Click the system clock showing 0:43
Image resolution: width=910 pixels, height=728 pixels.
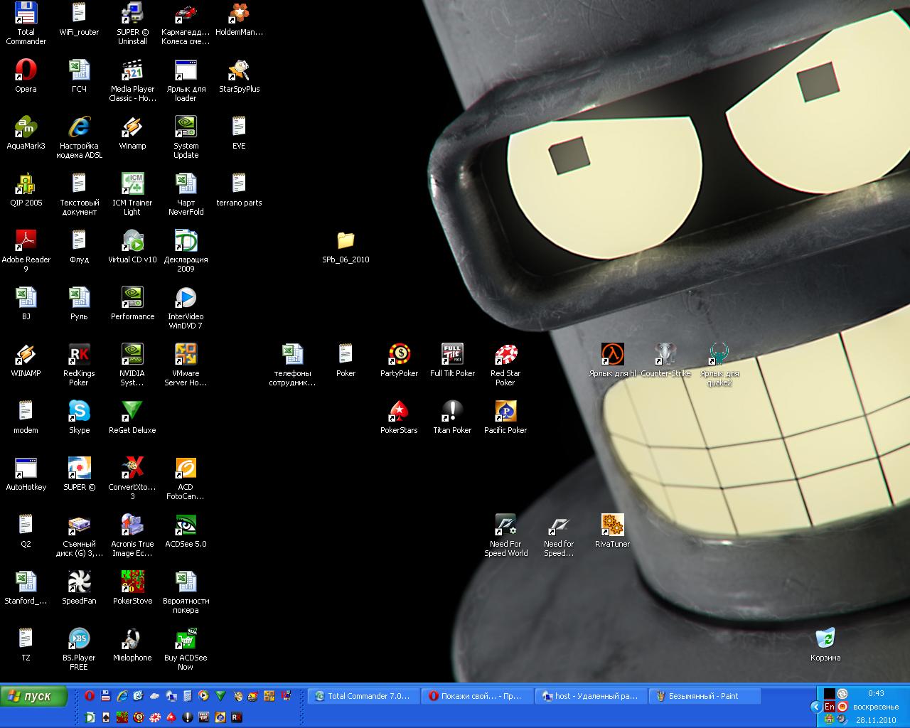click(876, 693)
